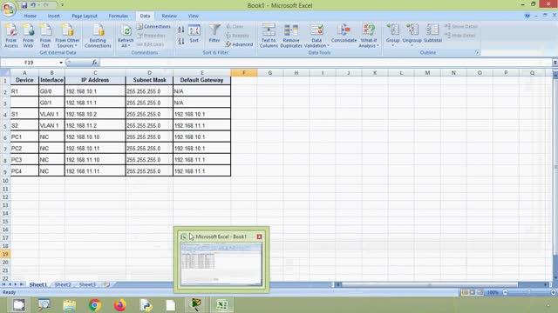Open Chrome from the taskbar
Image resolution: width=558 pixels, height=313 pixels.
pos(95,305)
